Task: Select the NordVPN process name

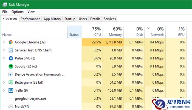Action: pos(22,107)
